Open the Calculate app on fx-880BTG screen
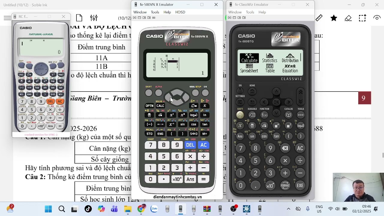Image resolution: width=384 pixels, height=216 pixels. coord(249,58)
